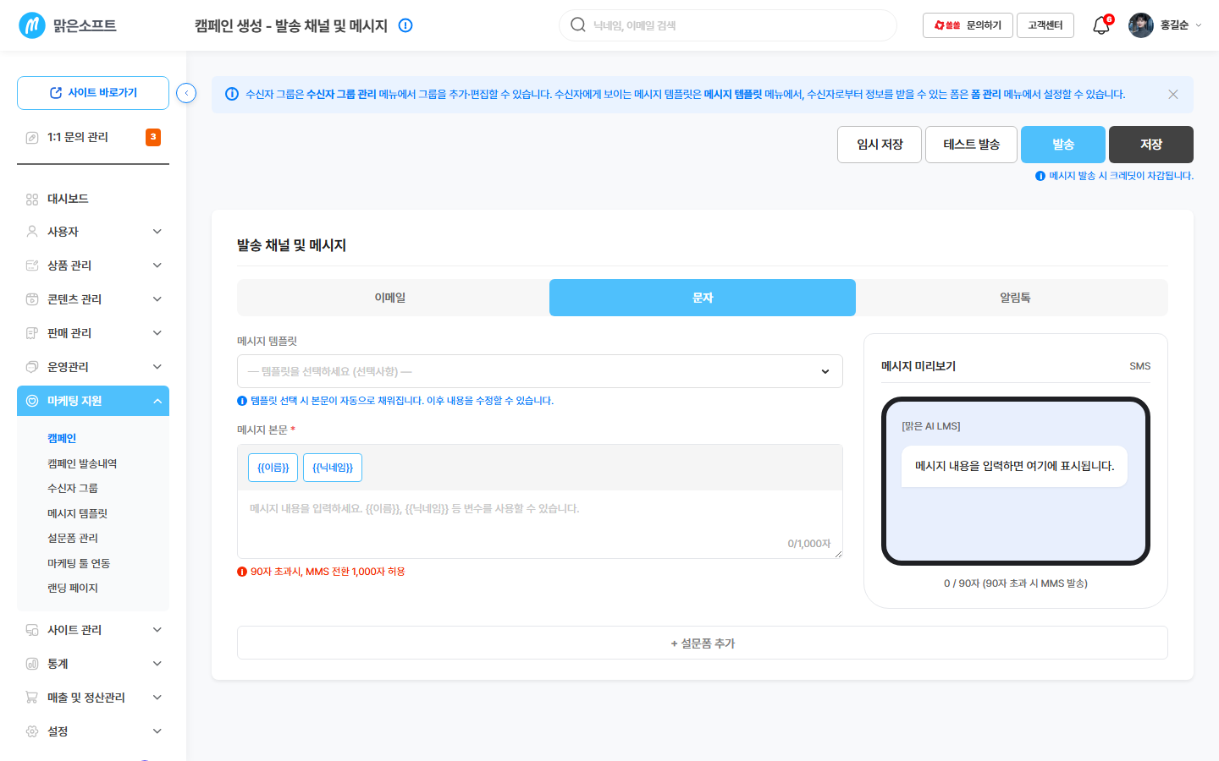The height and width of the screenshot is (761, 1219).
Task: Click the search magnifier icon
Action: [578, 25]
